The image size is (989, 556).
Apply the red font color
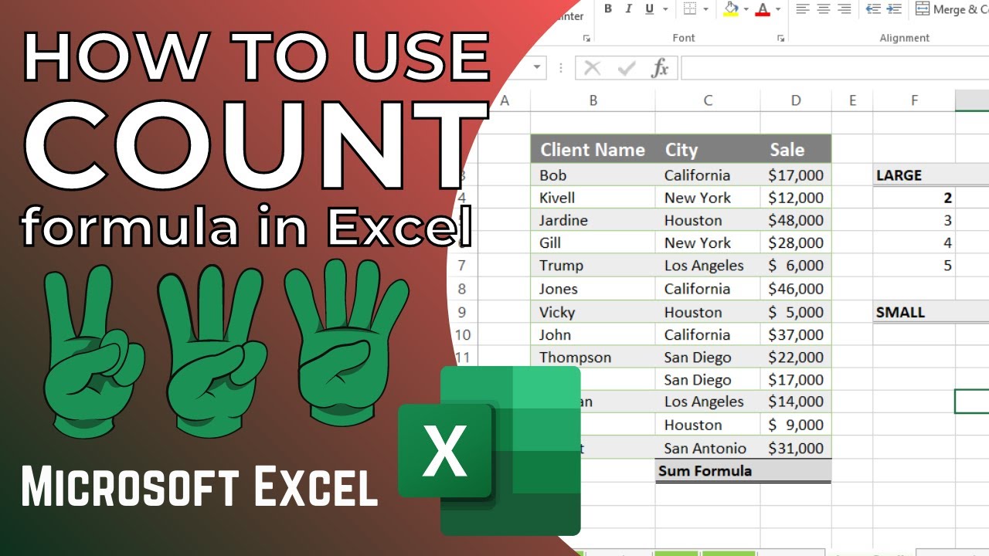763,9
